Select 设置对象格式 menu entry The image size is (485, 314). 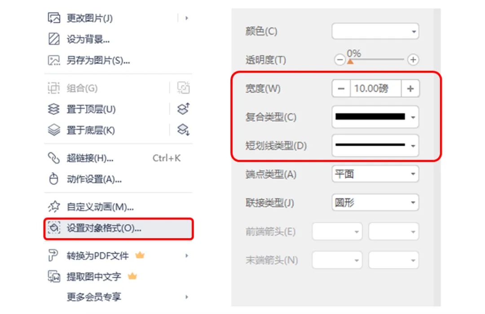119,229
